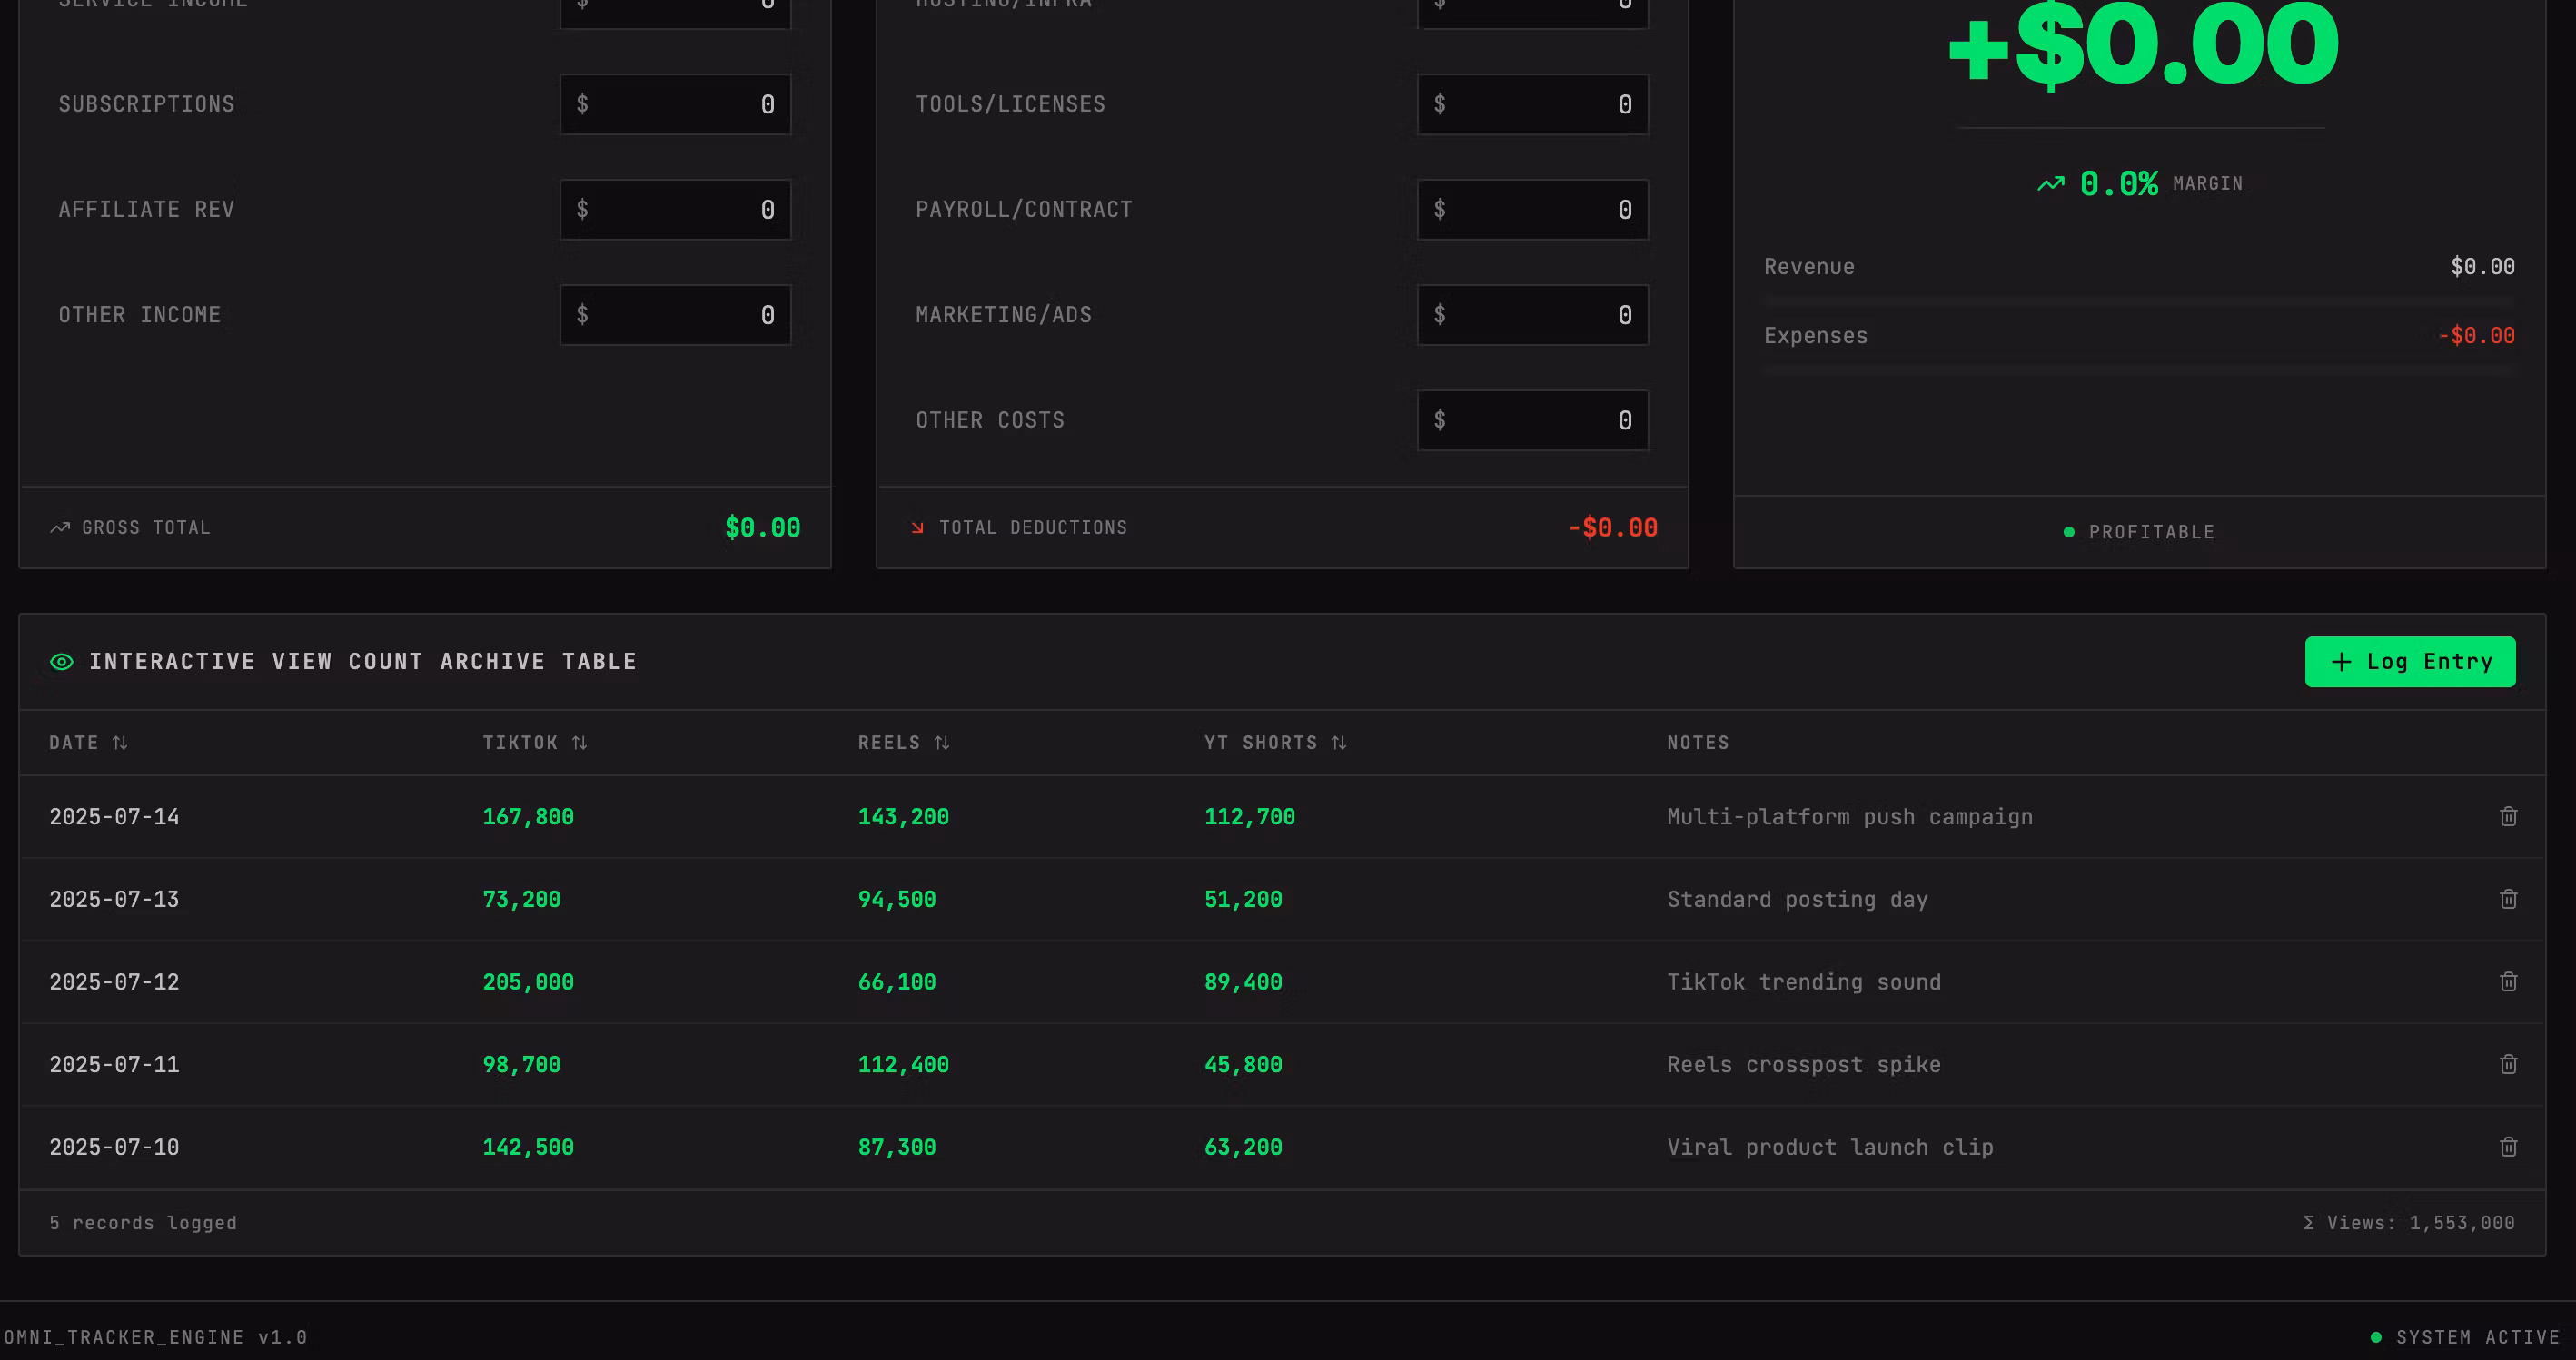The image size is (2576, 1360).
Task: Focus the Other Income amount field
Action: pos(675,315)
